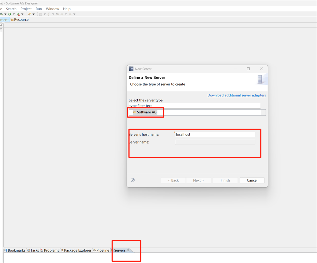Click the help question mark icon
Viewport: 317px width, 263px height.
click(x=133, y=180)
